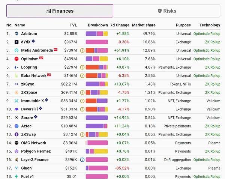Click the Polygon Hermez logo icon
This screenshot has width=225, height=179.
click(x=16, y=151)
